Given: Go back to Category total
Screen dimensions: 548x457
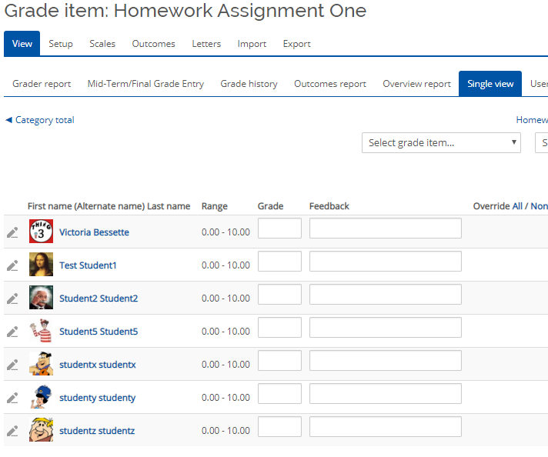Looking at the screenshot, I should pyautogui.click(x=40, y=120).
